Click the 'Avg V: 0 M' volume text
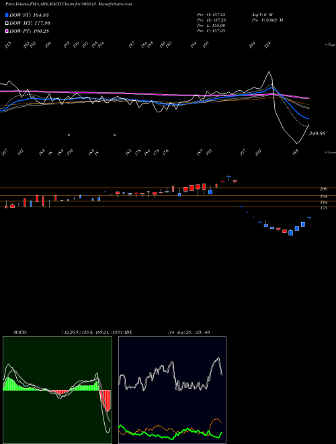 coord(262,15)
